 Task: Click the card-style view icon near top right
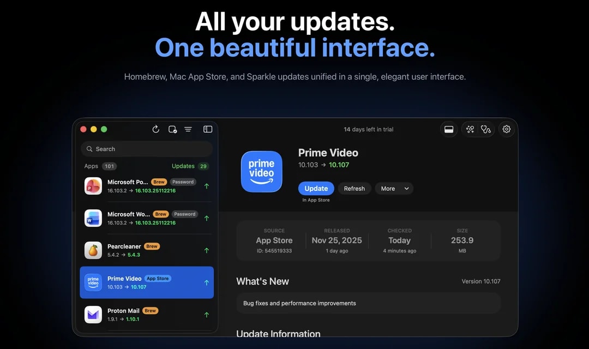pos(449,129)
